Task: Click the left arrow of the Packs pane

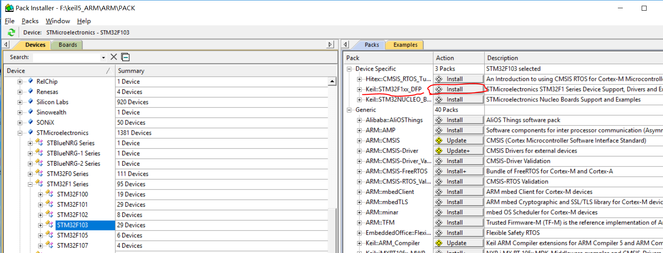Action: click(x=345, y=44)
